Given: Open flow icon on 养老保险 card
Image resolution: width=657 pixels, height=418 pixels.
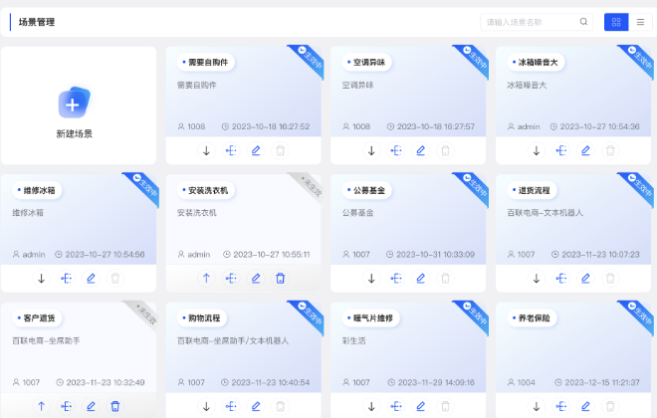Looking at the screenshot, I should [x=560, y=406].
